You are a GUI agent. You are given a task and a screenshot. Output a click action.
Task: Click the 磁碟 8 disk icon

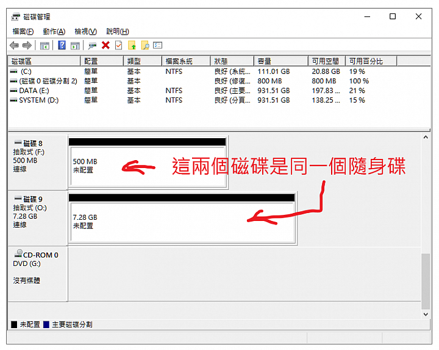(x=18, y=142)
